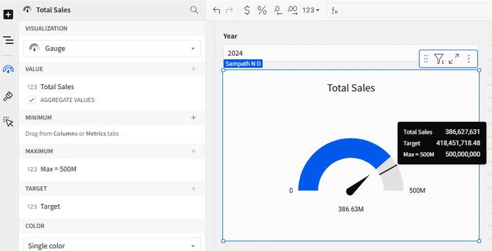Viewport: 492px width, 251px height.
Task: Apply percent number format
Action: coord(262,10)
